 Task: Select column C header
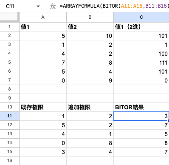141,17
